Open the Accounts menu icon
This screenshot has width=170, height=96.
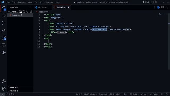(x=4, y=81)
